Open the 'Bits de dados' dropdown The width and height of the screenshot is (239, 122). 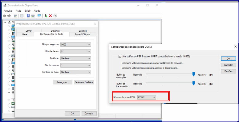tap(76, 51)
